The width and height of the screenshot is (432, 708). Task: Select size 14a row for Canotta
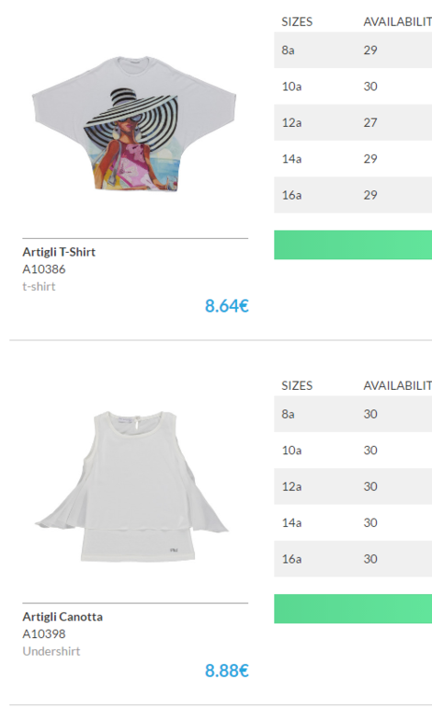click(x=353, y=522)
